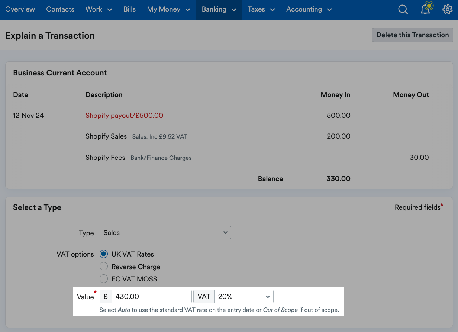The image size is (458, 332).
Task: Open the search magnifier icon
Action: (x=403, y=10)
